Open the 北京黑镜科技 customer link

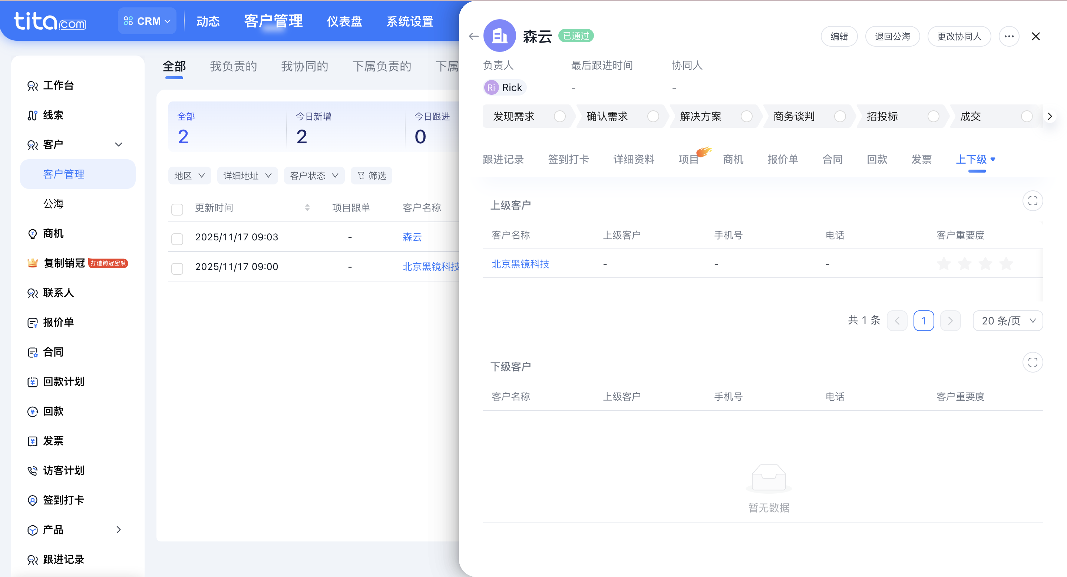coord(520,264)
